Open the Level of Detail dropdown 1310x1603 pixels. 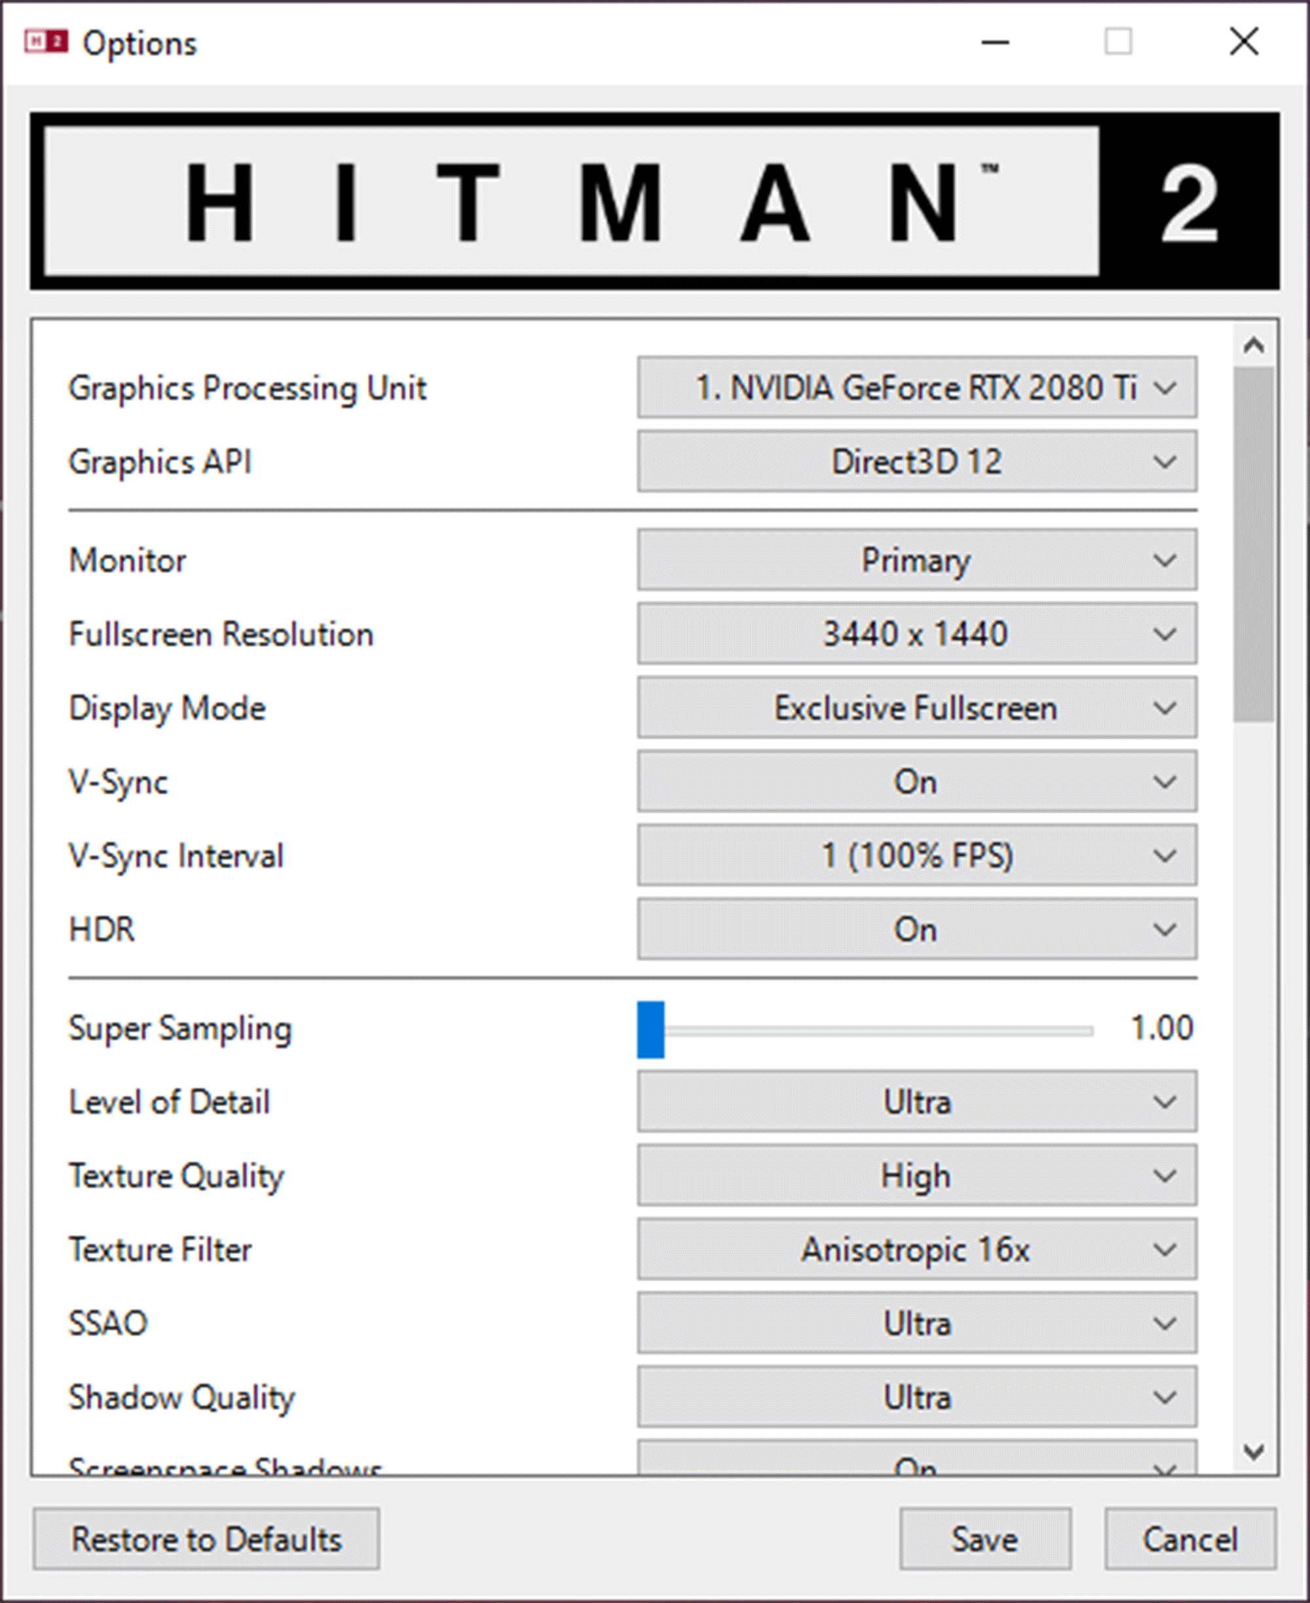(x=917, y=1101)
